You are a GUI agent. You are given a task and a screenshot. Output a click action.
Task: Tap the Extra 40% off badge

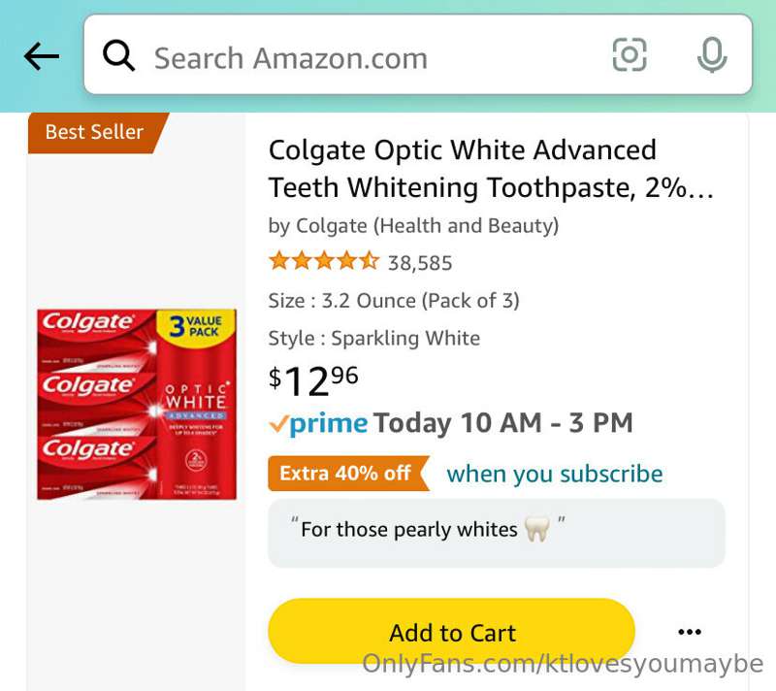pos(348,474)
